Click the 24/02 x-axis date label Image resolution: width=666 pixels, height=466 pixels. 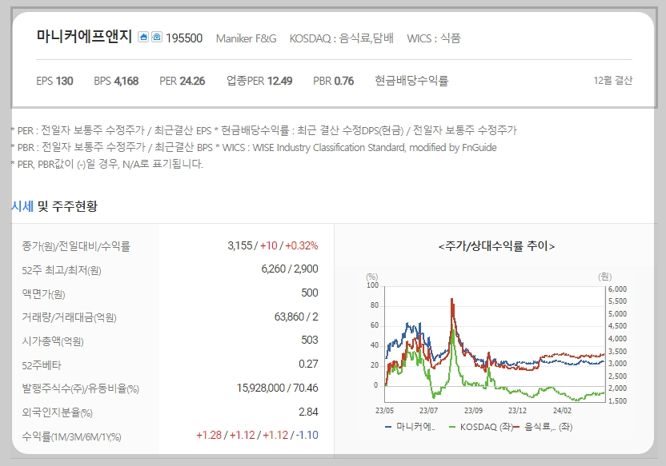[562, 411]
